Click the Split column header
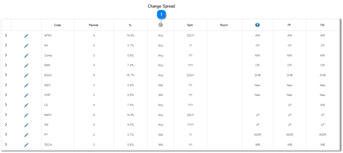The width and height of the screenshot is (343, 153). 190,25
